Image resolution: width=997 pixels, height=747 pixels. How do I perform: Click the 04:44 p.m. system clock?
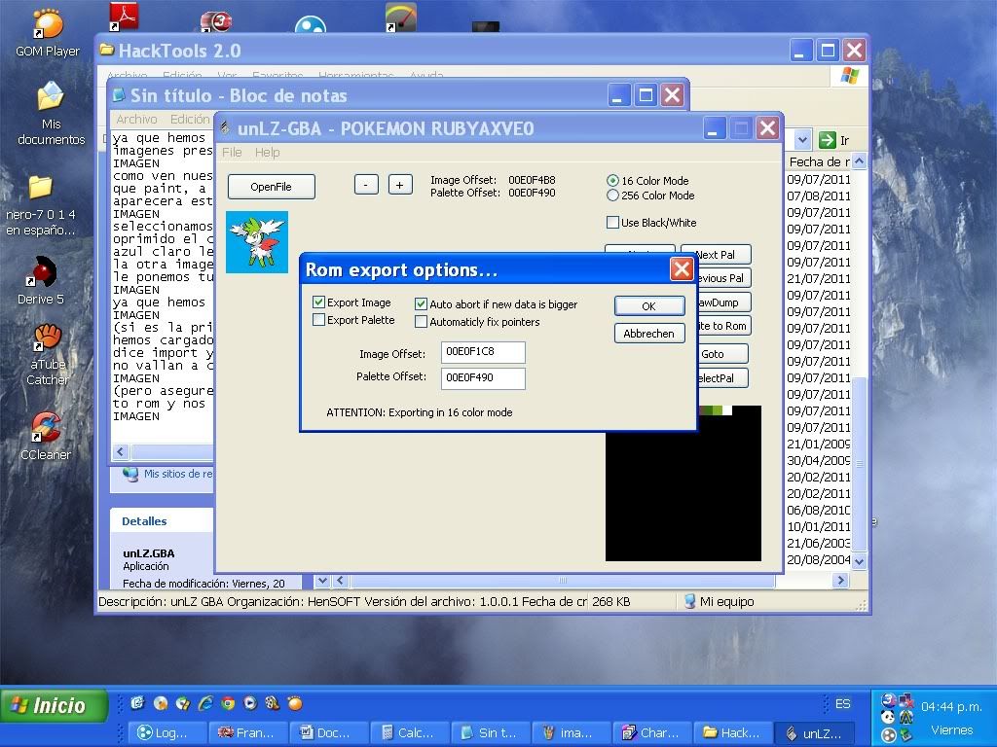coord(951,706)
